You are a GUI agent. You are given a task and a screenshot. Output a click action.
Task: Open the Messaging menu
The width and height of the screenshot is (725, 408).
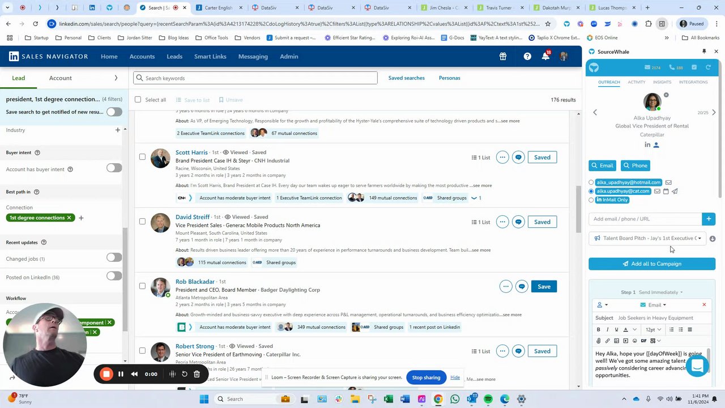(x=253, y=56)
